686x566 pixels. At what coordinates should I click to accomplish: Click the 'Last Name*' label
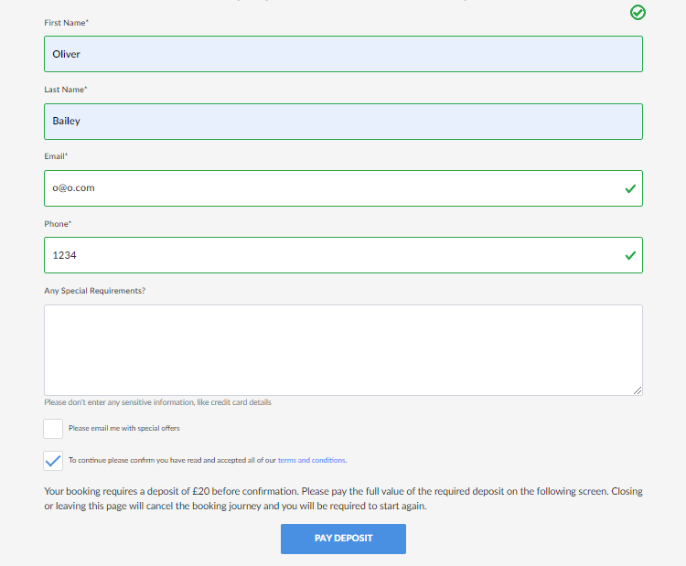[66, 90]
